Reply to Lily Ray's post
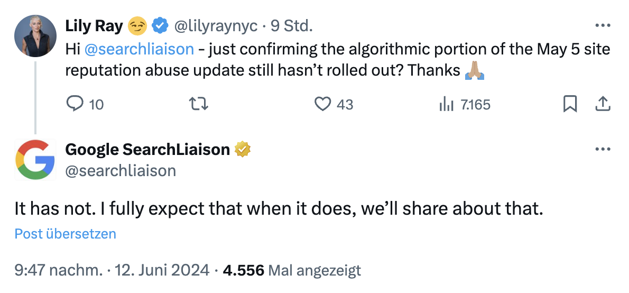629x293 pixels. [75, 104]
